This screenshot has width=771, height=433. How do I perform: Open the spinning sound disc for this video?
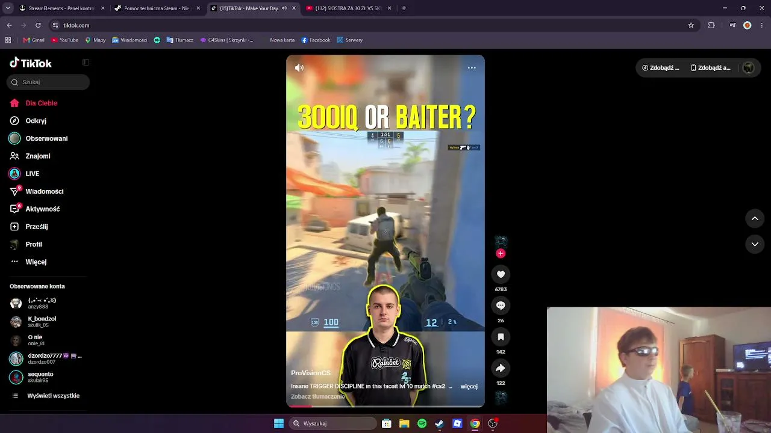[501, 397]
